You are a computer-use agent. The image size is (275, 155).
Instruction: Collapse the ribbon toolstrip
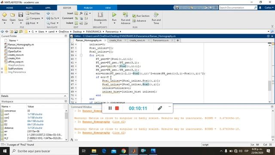point(272,26)
